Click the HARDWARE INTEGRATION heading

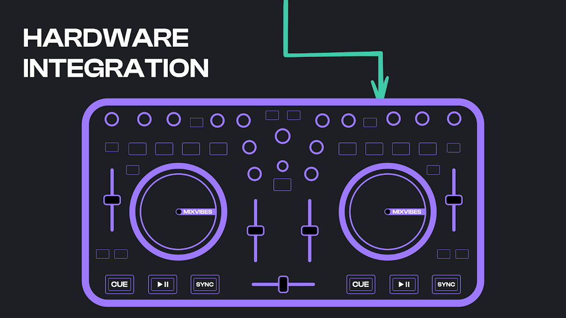[116, 53]
